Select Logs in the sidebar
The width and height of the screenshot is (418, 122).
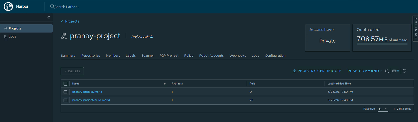[x=26, y=36]
